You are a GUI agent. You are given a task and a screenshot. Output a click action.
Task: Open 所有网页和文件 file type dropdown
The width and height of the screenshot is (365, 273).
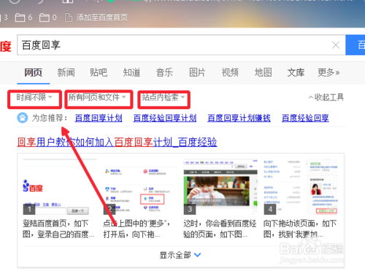[x=97, y=98]
